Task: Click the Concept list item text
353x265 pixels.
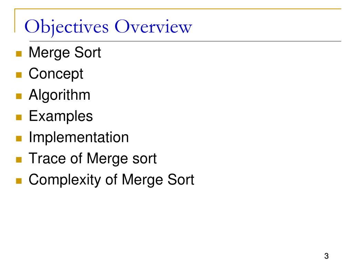Action: pyautogui.click(x=56, y=74)
